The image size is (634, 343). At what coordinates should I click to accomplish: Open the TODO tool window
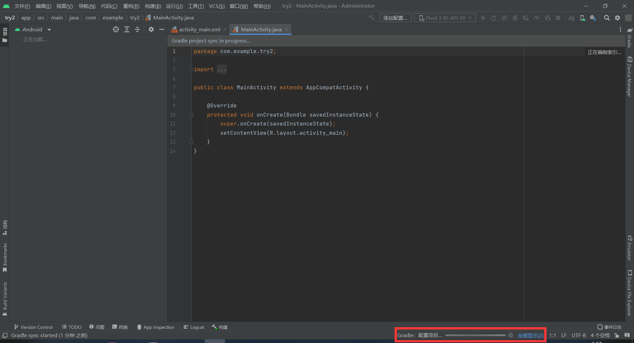click(x=72, y=327)
